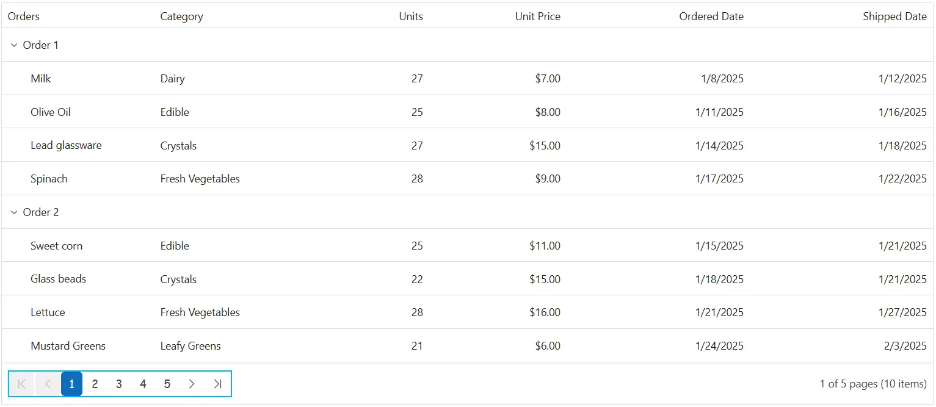Jump to the last page icon
Screen dimensions: 936x407
[217, 384]
